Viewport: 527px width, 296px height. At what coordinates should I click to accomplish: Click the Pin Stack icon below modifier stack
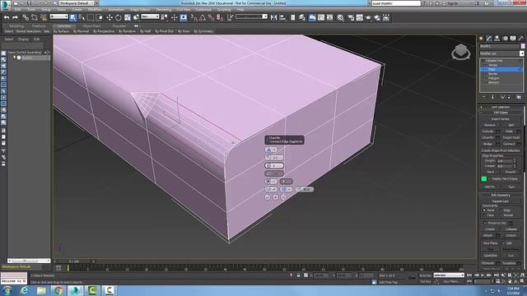[483, 97]
